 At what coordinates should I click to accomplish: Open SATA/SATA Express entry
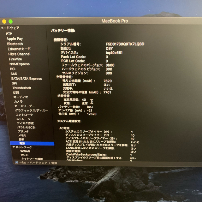point(27,79)
